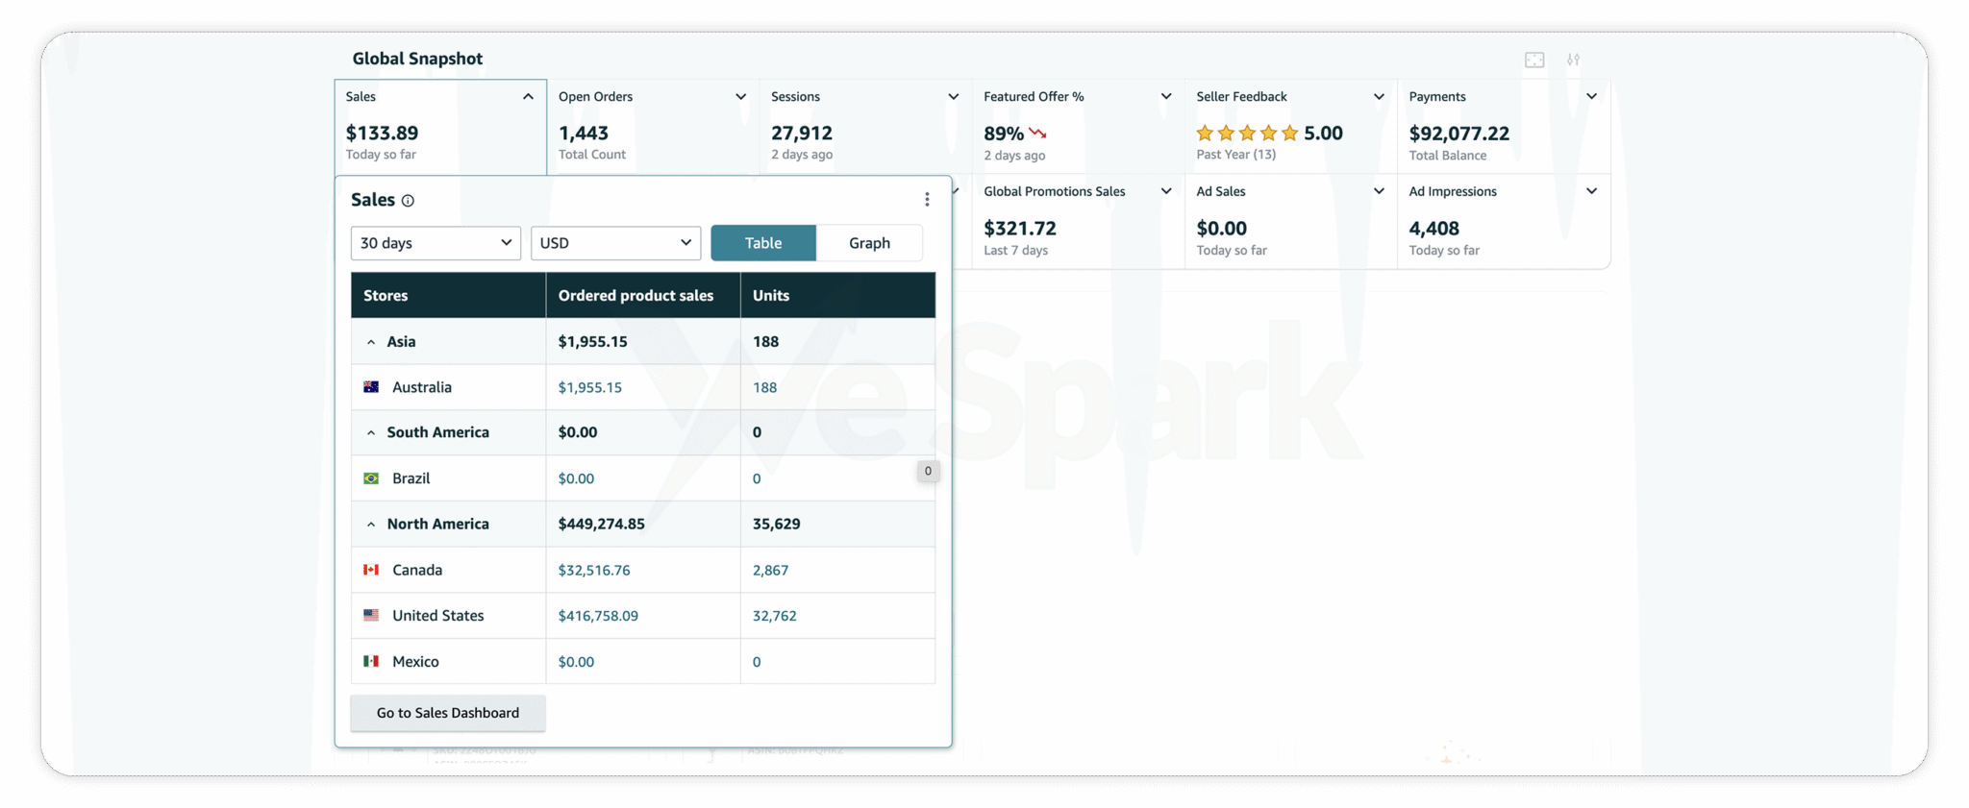Click the Mexico units 0 link
1969x808 pixels.
click(x=757, y=661)
